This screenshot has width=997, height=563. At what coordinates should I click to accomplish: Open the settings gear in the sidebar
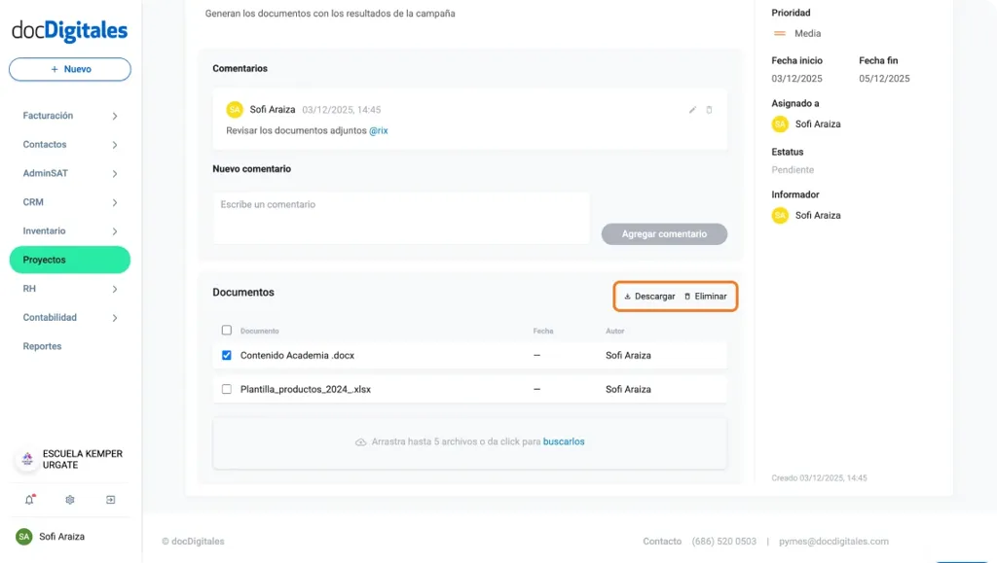tap(69, 499)
